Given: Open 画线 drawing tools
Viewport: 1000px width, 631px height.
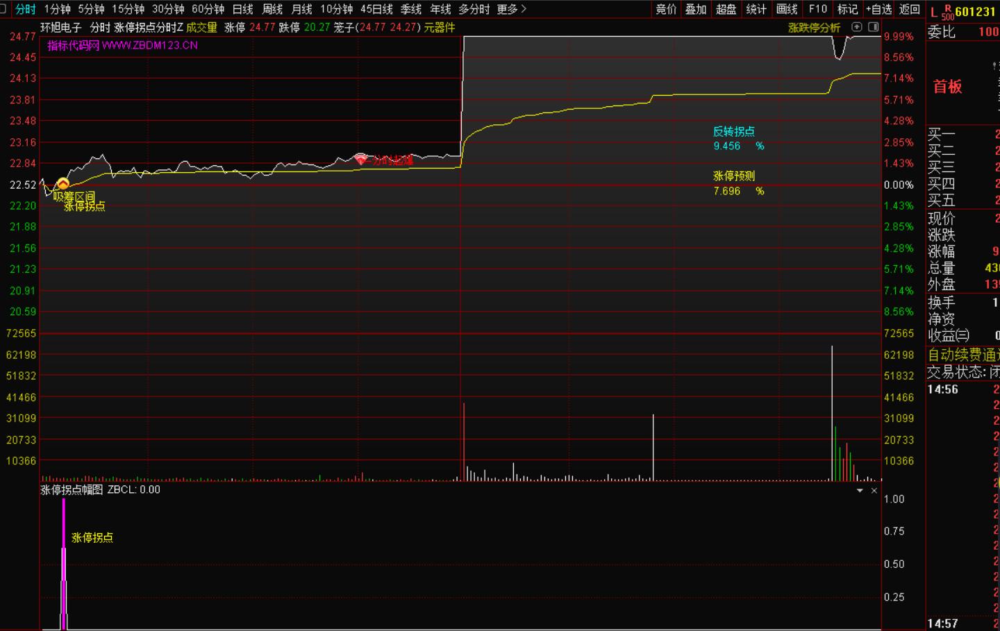Looking at the screenshot, I should 787,9.
